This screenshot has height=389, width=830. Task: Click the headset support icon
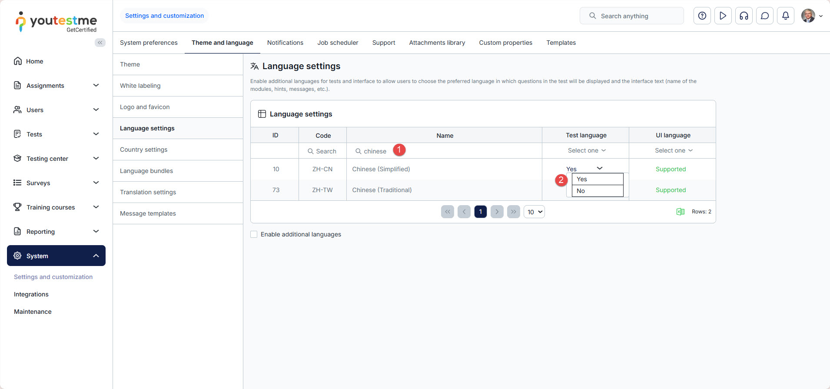744,16
